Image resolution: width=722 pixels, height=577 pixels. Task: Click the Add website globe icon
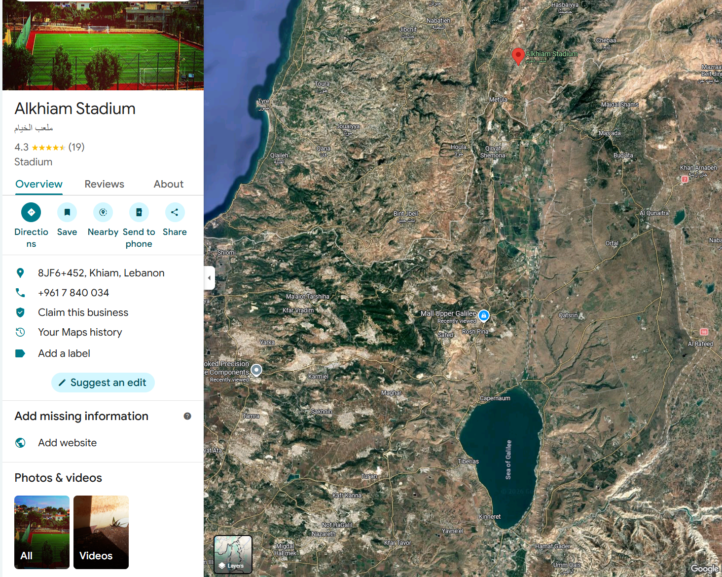[x=20, y=443]
